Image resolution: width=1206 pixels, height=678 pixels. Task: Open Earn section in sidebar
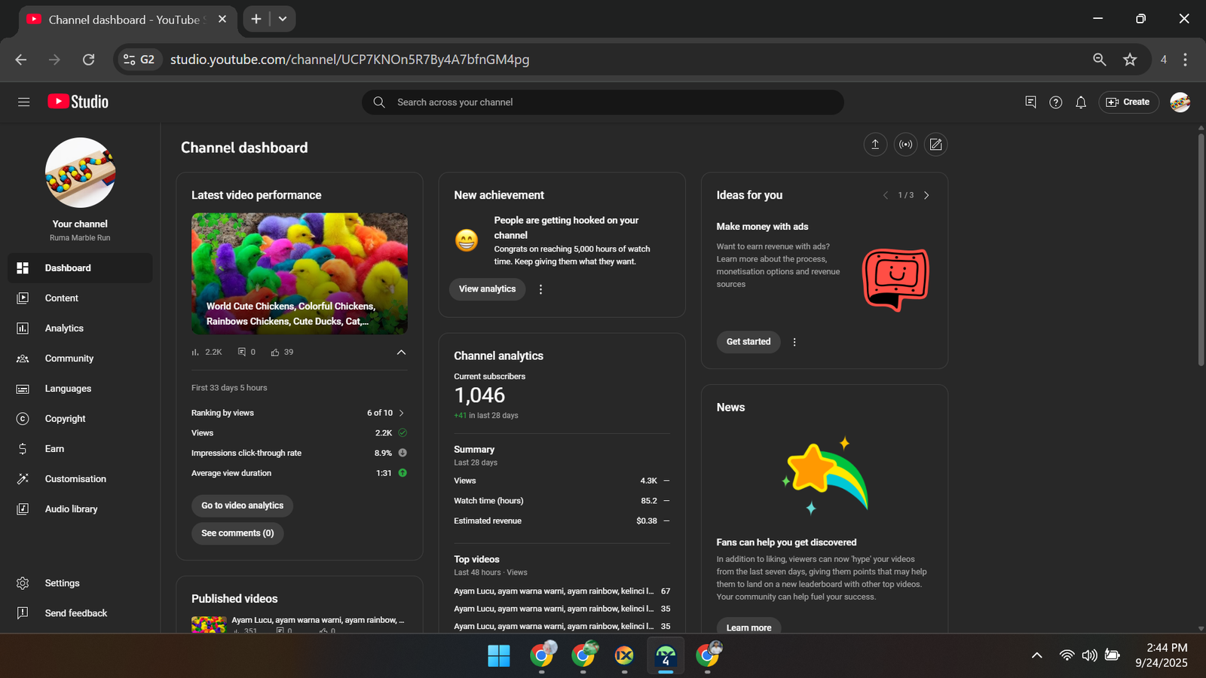(x=54, y=449)
